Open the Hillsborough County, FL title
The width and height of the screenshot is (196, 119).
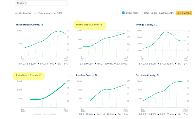tap(30, 25)
